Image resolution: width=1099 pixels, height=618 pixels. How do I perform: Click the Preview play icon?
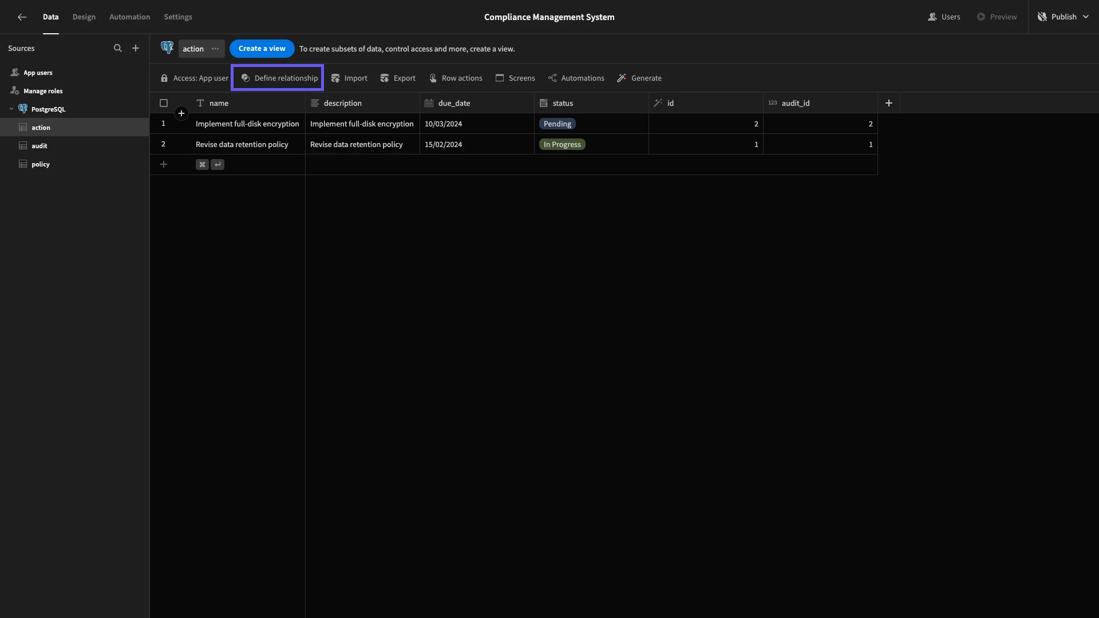click(x=981, y=17)
